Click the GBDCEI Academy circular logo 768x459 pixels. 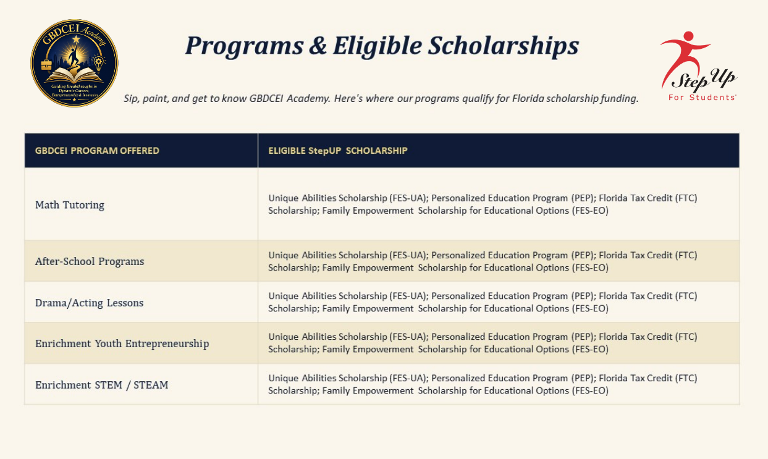click(74, 63)
